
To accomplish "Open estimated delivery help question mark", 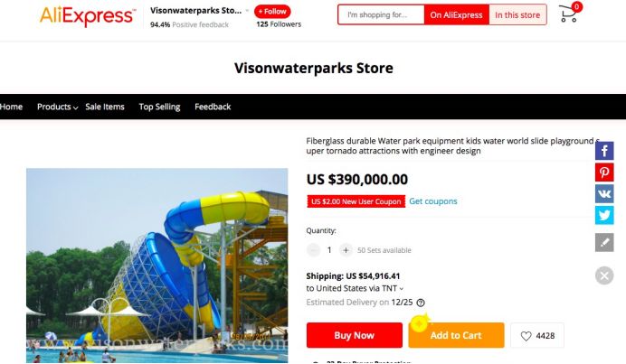I will (x=421, y=303).
